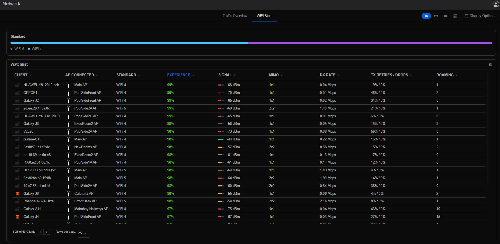
Task: Open the Watchlist column options menu
Action: (490, 65)
